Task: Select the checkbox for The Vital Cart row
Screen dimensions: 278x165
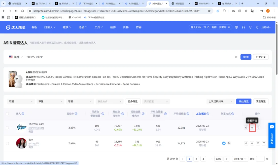Action: pyautogui.click(x=7, y=128)
